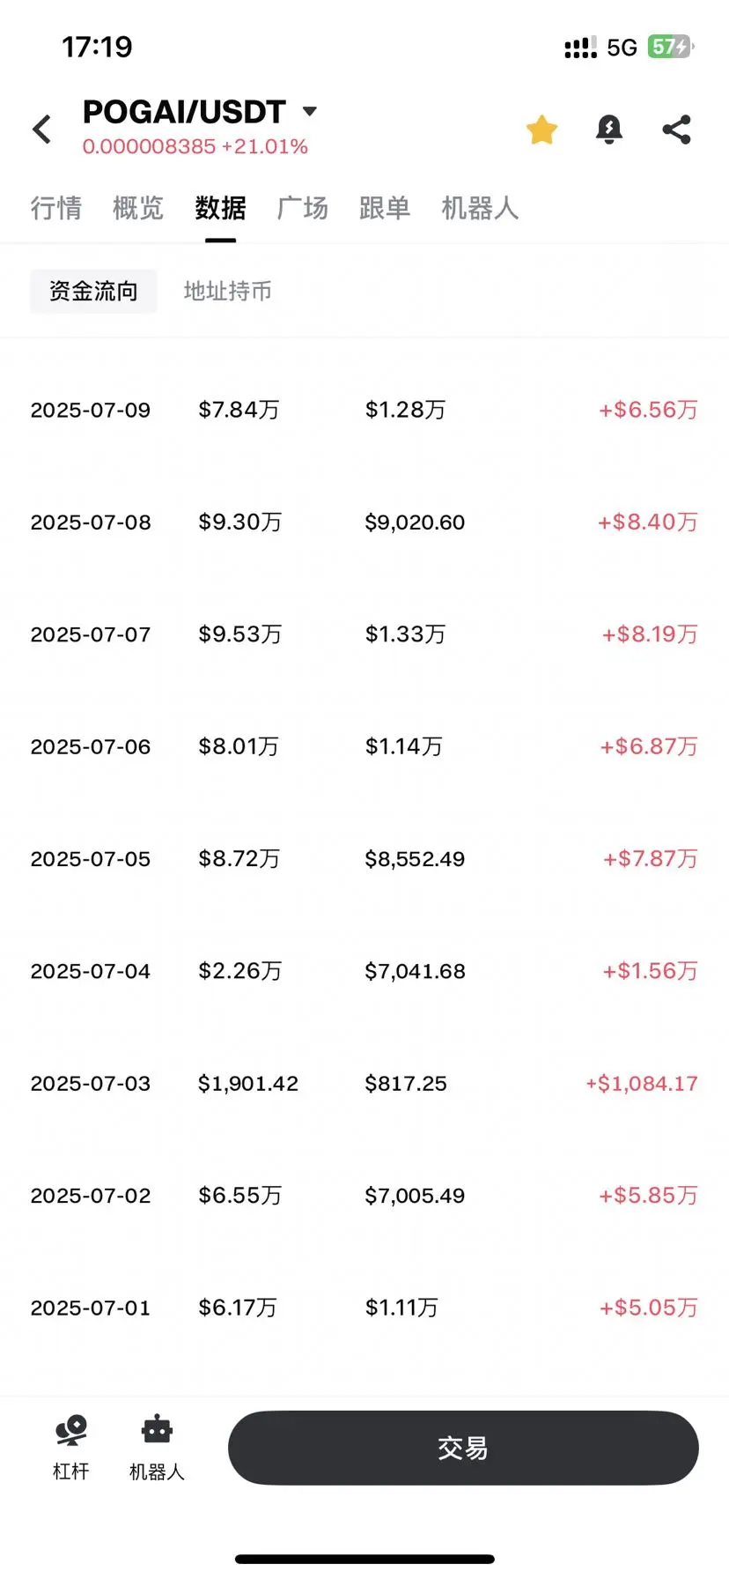Toggle the yellow favorite star

coord(541,130)
